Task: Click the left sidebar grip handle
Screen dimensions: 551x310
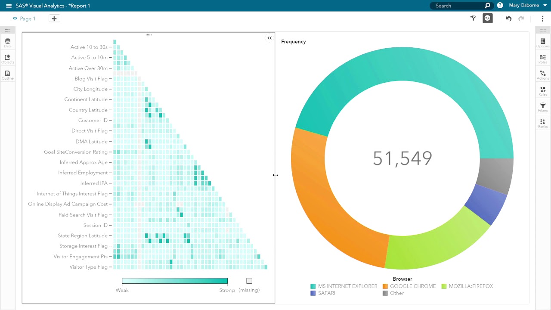Action: click(x=8, y=30)
